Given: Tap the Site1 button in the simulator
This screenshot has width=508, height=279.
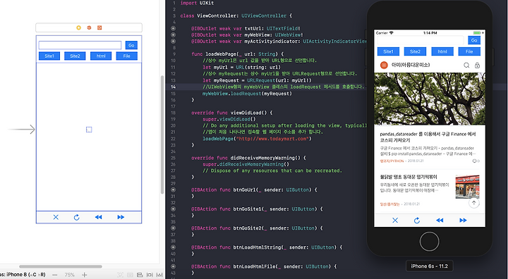Looking at the screenshot, I should (389, 51).
